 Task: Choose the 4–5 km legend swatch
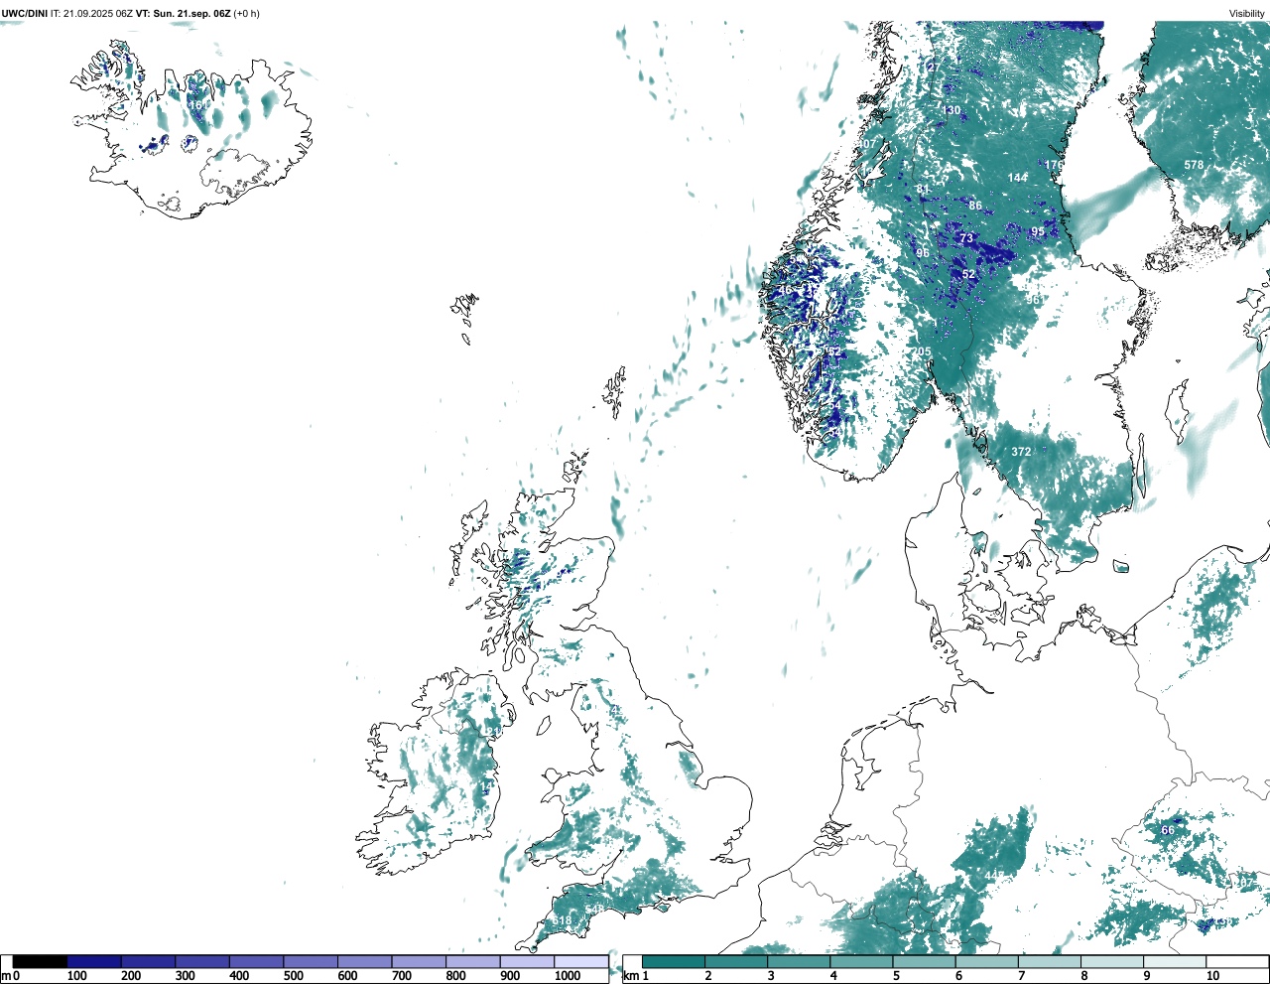click(861, 962)
